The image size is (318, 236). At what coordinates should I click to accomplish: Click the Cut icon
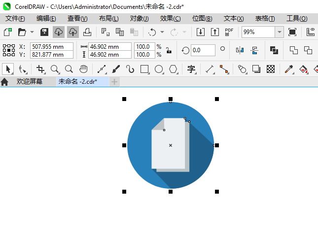point(105,32)
